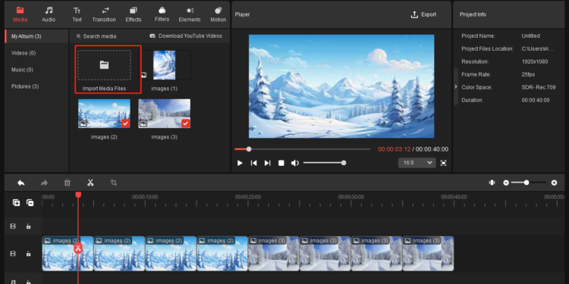Image resolution: width=569 pixels, height=284 pixels.
Task: Click the empty upper track's film icon
Action: tap(13, 226)
